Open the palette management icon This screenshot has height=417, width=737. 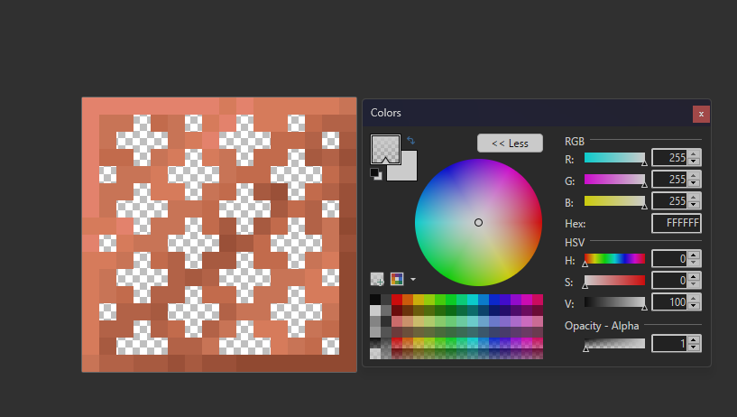click(397, 279)
